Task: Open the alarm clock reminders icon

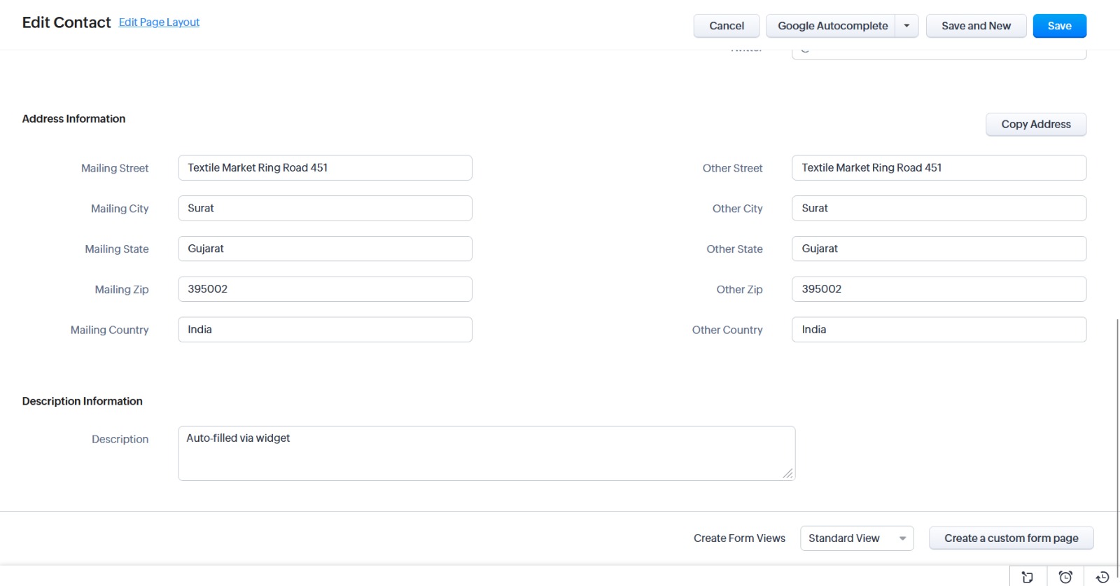Action: click(x=1065, y=577)
